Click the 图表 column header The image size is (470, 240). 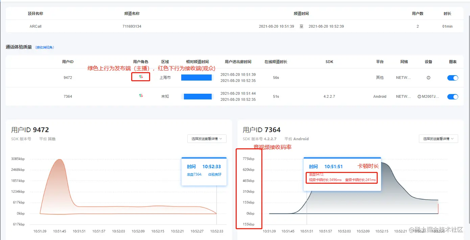click(453, 62)
